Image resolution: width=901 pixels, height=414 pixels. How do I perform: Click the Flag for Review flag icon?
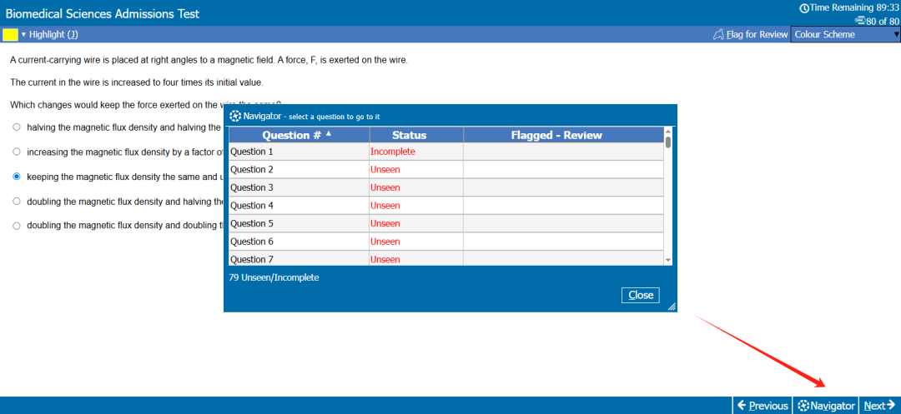tap(718, 35)
